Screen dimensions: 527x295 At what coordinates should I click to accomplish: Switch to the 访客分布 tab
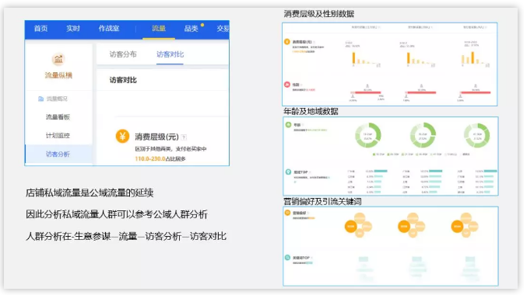123,54
